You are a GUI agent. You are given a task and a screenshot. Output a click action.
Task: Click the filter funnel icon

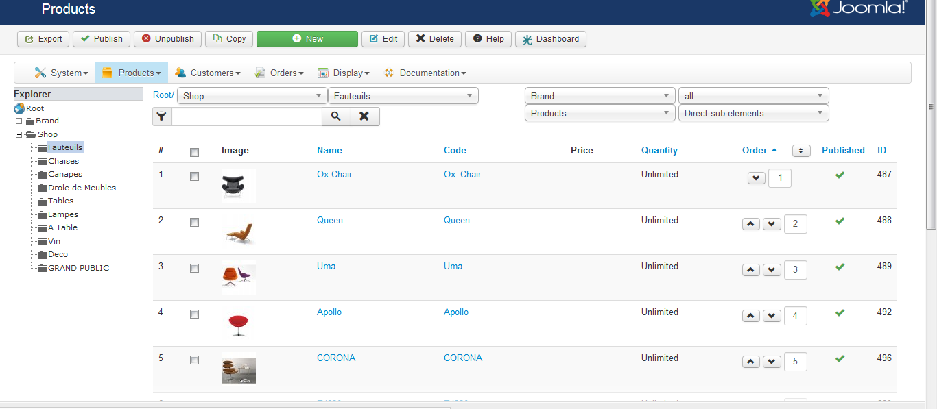click(161, 116)
